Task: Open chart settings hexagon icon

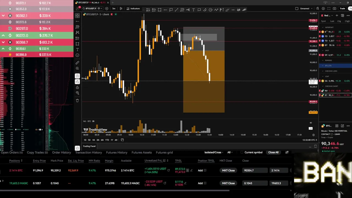Action: coord(323,9)
